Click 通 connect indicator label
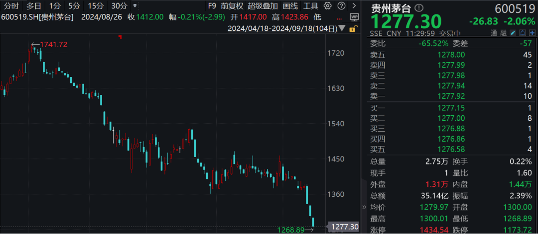The width and height of the screenshot is (538, 234). pos(493,33)
